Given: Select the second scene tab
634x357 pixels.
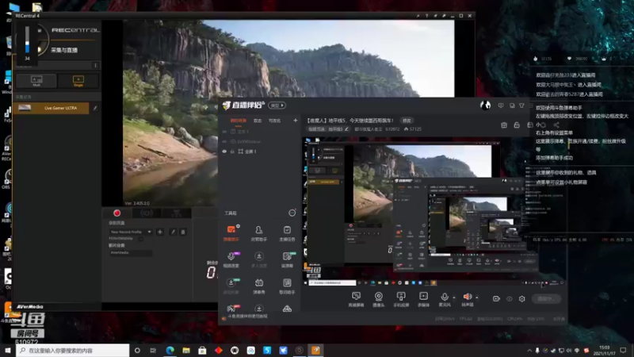Looking at the screenshot, I should [258, 121].
